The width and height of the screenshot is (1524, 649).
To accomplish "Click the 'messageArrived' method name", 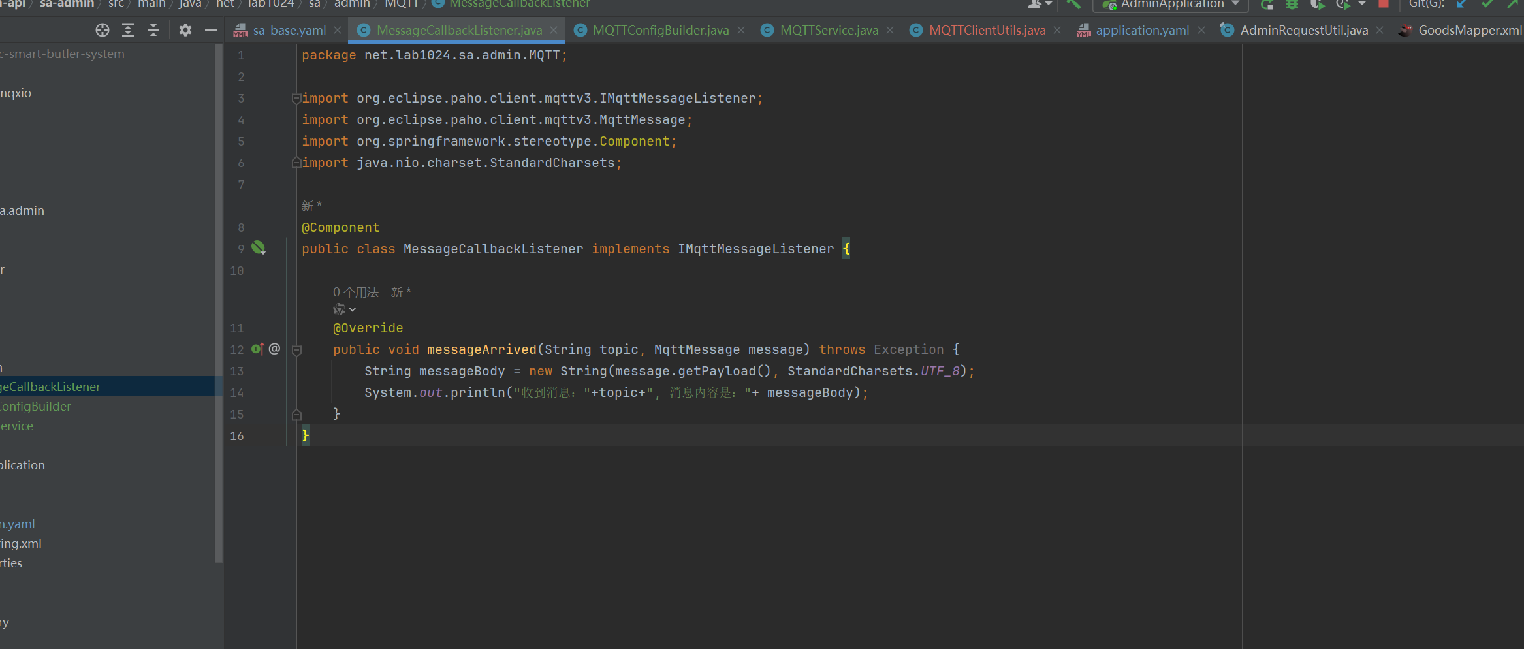I will tap(482, 349).
